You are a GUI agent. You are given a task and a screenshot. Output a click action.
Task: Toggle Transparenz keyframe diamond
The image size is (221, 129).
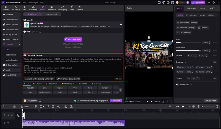(x=215, y=51)
